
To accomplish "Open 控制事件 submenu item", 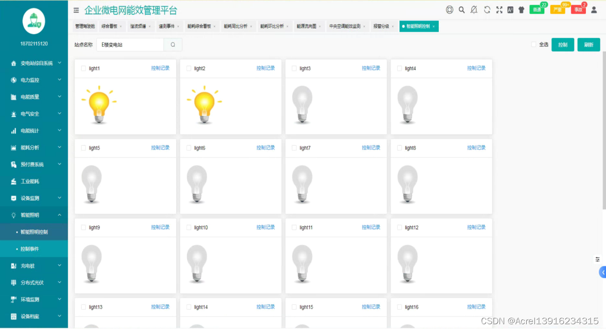I will click(34, 249).
